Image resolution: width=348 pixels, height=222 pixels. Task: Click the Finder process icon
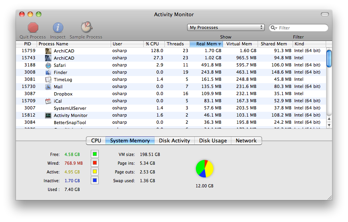(48, 72)
